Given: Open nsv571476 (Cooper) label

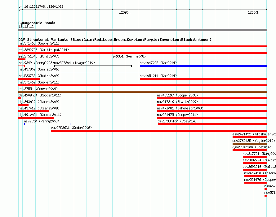Looking at the screenshot, I should click(260, 180).
